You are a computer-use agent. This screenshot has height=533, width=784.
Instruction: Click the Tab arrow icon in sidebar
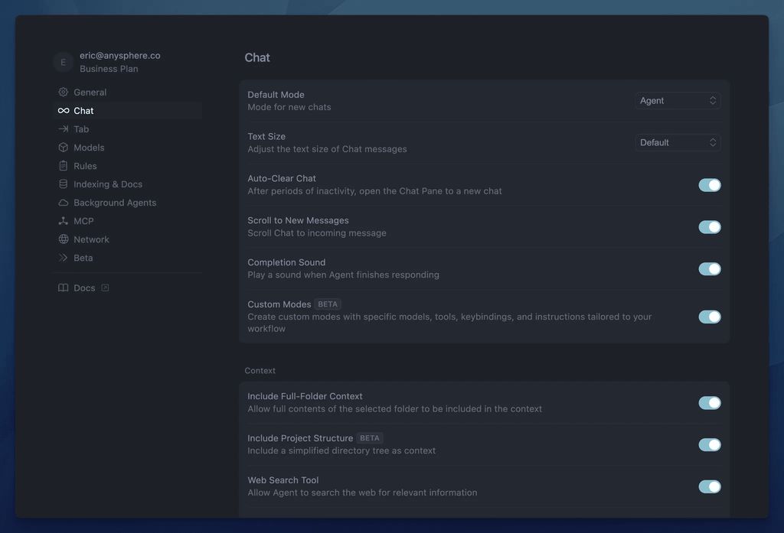click(x=64, y=129)
